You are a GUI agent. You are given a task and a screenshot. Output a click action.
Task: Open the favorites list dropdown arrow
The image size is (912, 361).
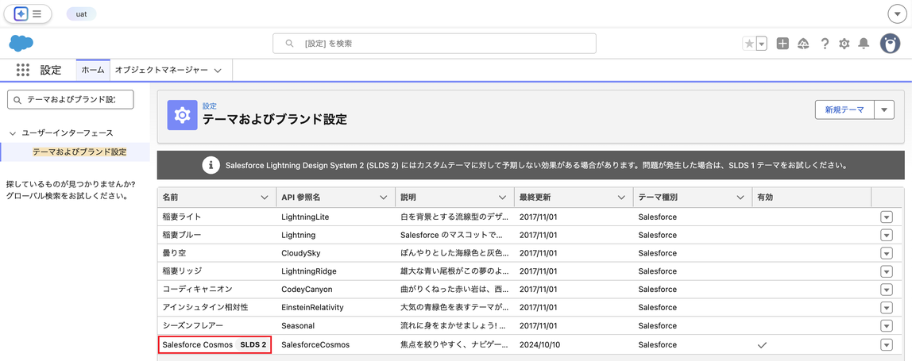click(x=761, y=44)
